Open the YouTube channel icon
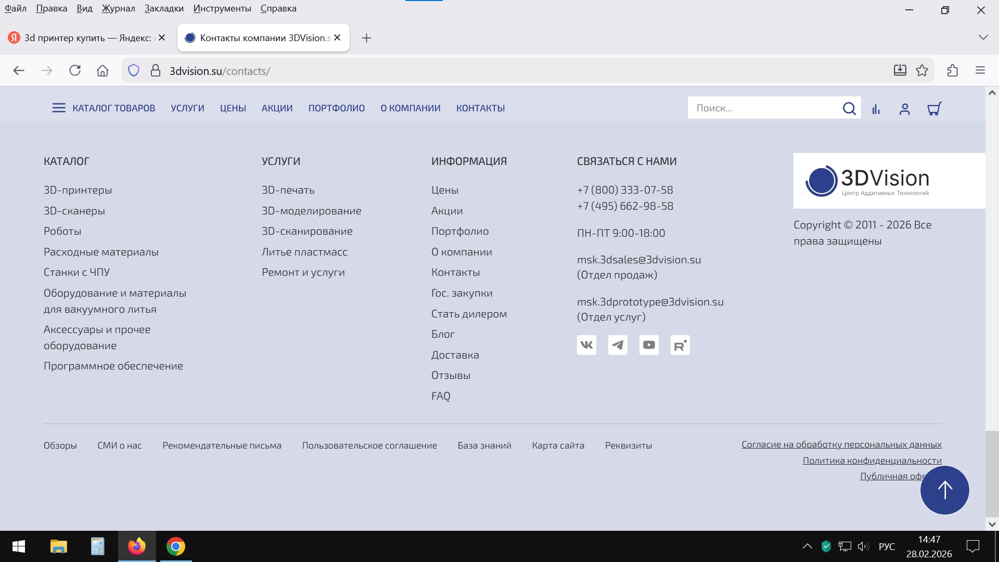This screenshot has width=999, height=562. [649, 345]
